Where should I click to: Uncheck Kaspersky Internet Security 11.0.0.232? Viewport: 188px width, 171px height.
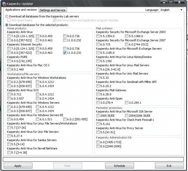click(65, 53)
